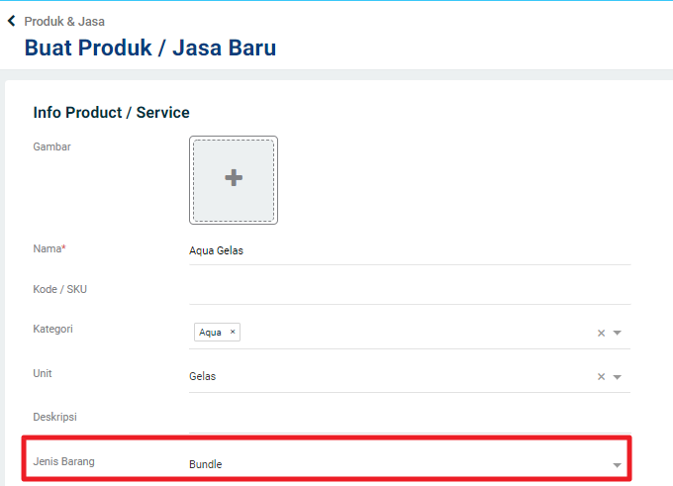Open the Produk & Jasa breadcrumb link
Screen dimensions: 673x486
(x=64, y=22)
